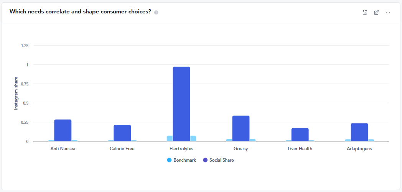Click the Adaptogens Social Share bar
This screenshot has width=402, height=192.
click(x=359, y=132)
